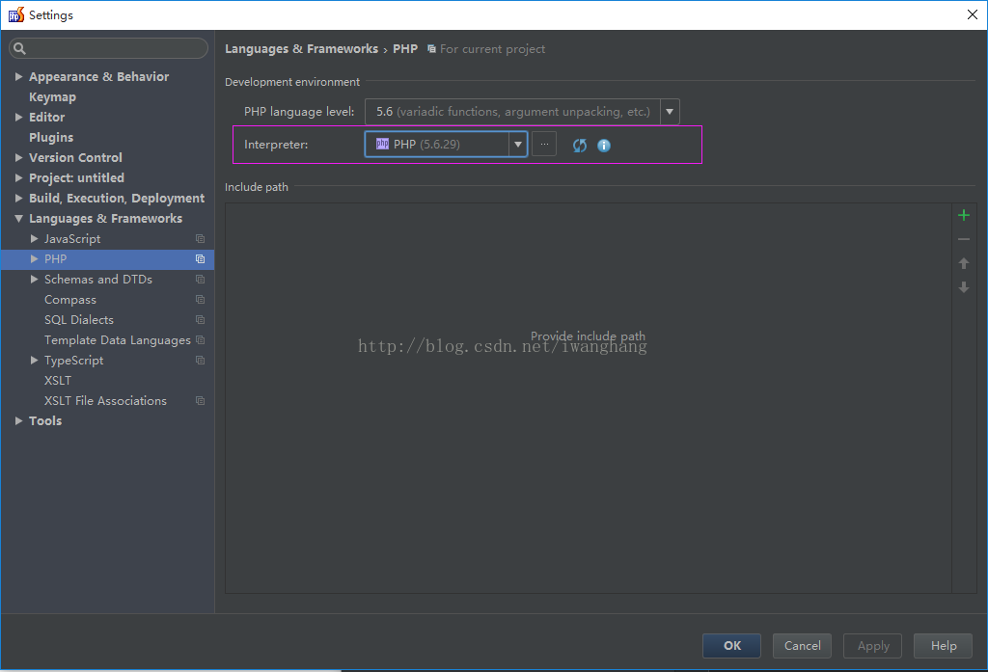Move include path down arrow
Screen dimensions: 988x672
pyautogui.click(x=964, y=287)
